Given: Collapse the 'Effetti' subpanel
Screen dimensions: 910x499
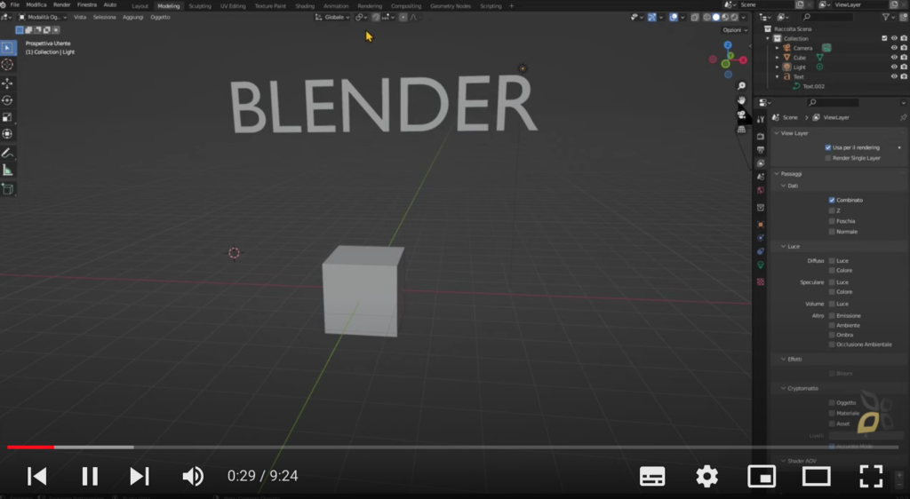Looking at the screenshot, I should (783, 360).
